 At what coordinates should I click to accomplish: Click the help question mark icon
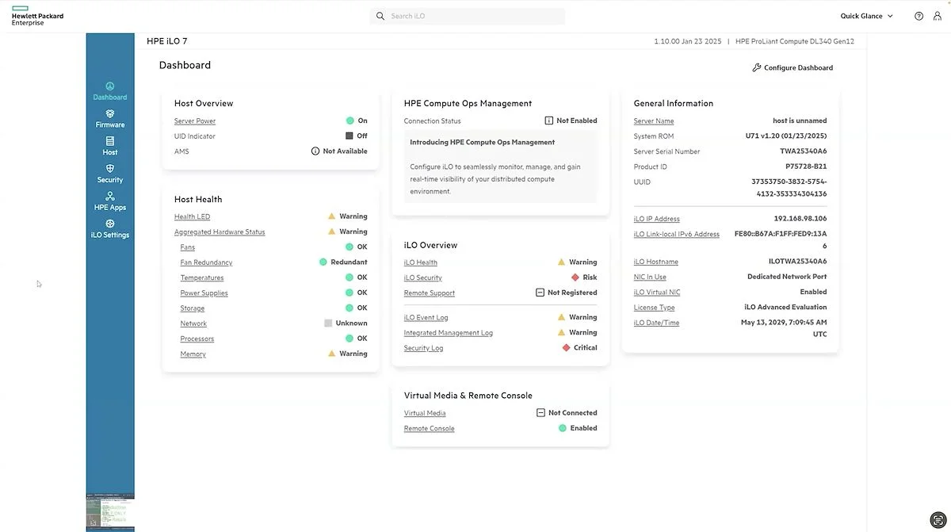point(919,16)
